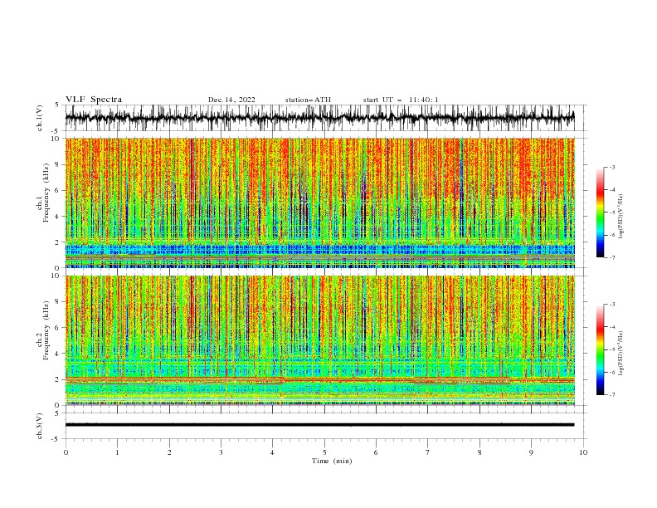Click the ch.1 PSD color bar
The width and height of the screenshot is (657, 508).
click(x=600, y=212)
